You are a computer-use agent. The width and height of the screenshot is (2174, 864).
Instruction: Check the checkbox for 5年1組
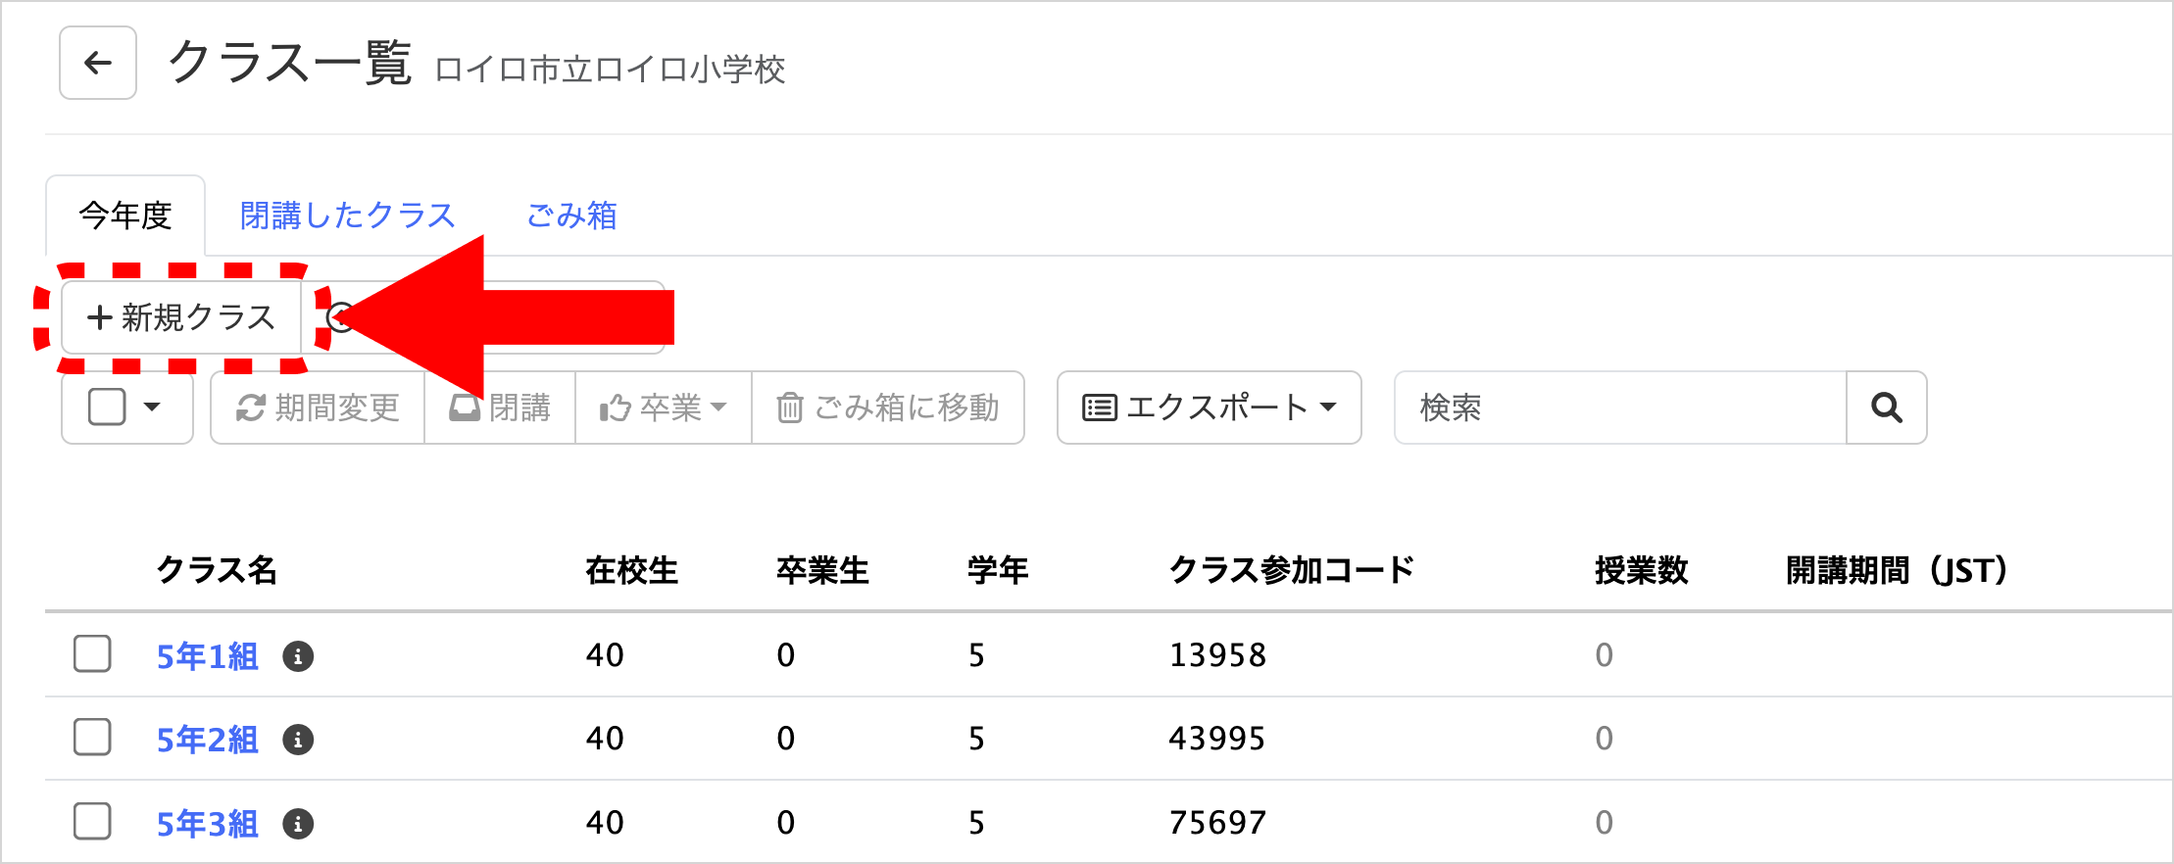(92, 654)
